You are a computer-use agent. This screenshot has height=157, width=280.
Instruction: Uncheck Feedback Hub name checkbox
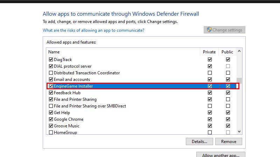(51, 93)
